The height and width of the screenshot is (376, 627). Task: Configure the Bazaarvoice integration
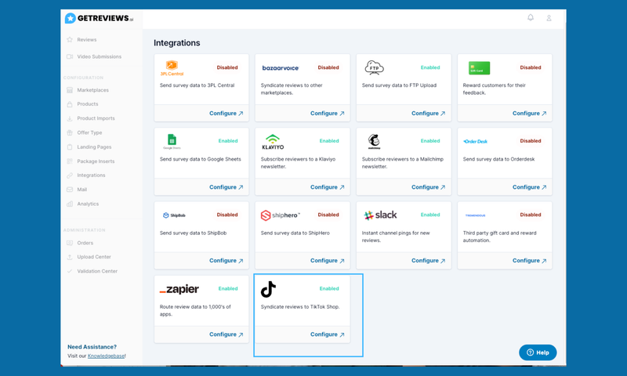[328, 114]
